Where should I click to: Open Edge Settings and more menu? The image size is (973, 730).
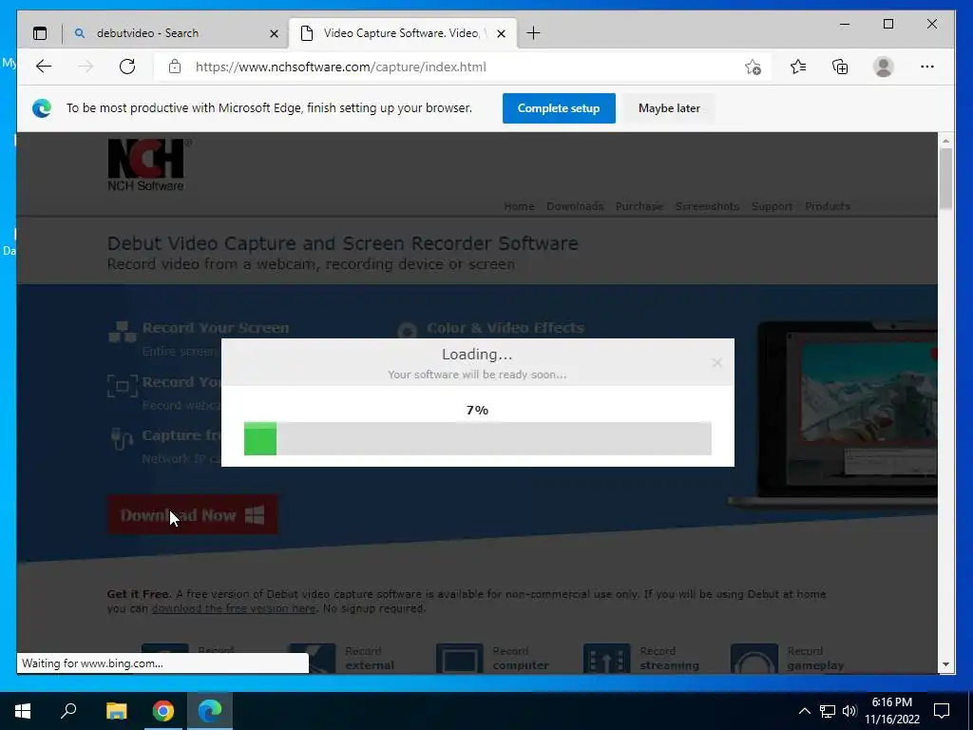(927, 67)
